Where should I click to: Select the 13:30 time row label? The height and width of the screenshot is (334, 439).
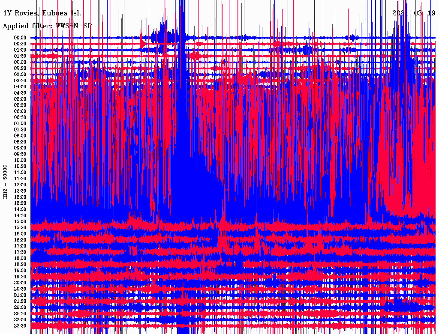(x=21, y=203)
